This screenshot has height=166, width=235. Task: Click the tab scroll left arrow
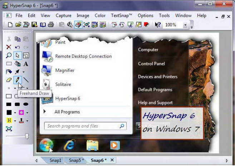pos(36,161)
